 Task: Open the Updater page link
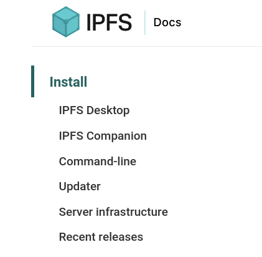[80, 187]
